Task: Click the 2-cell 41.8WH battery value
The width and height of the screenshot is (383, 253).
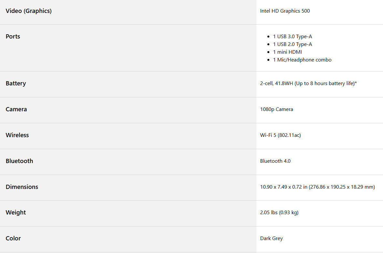Action: click(x=308, y=83)
